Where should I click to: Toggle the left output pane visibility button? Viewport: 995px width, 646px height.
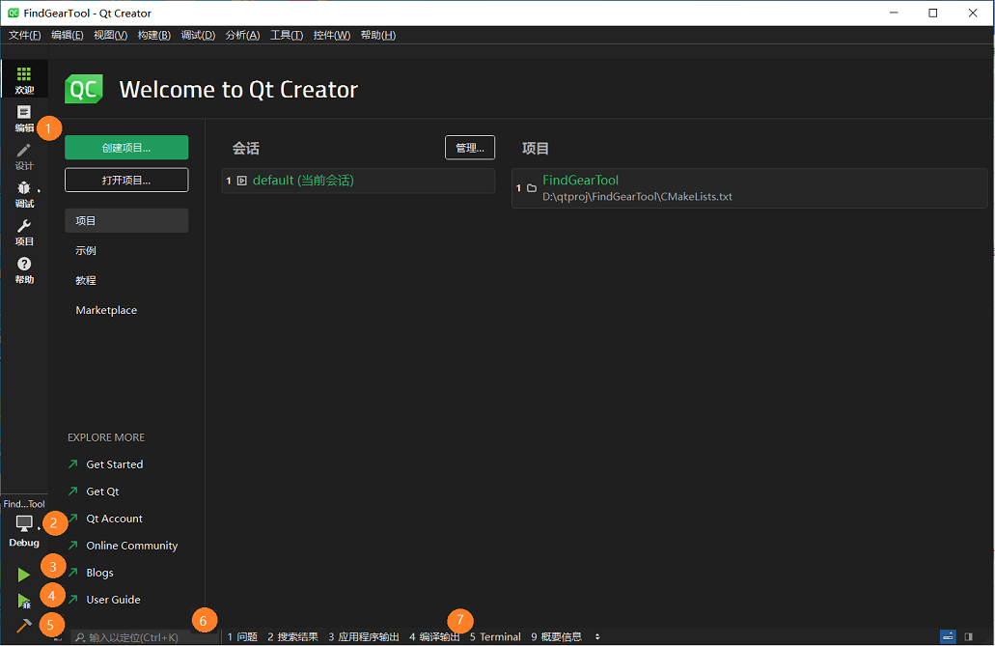(948, 637)
